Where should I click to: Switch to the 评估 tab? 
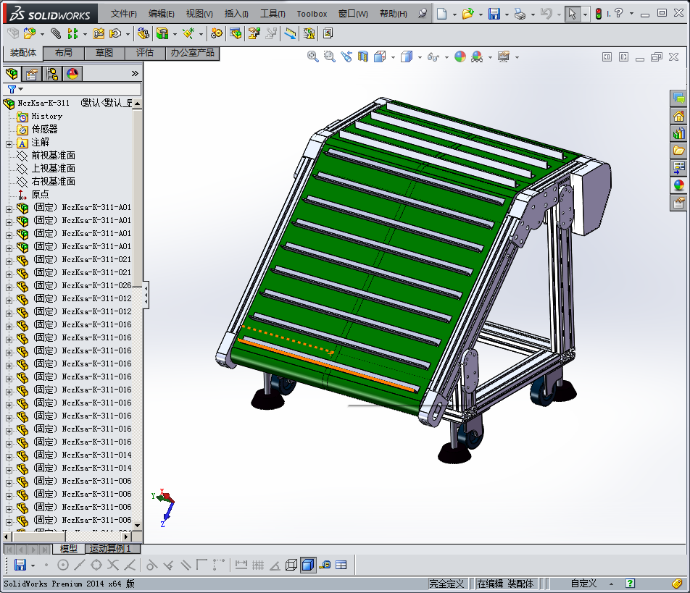(145, 53)
